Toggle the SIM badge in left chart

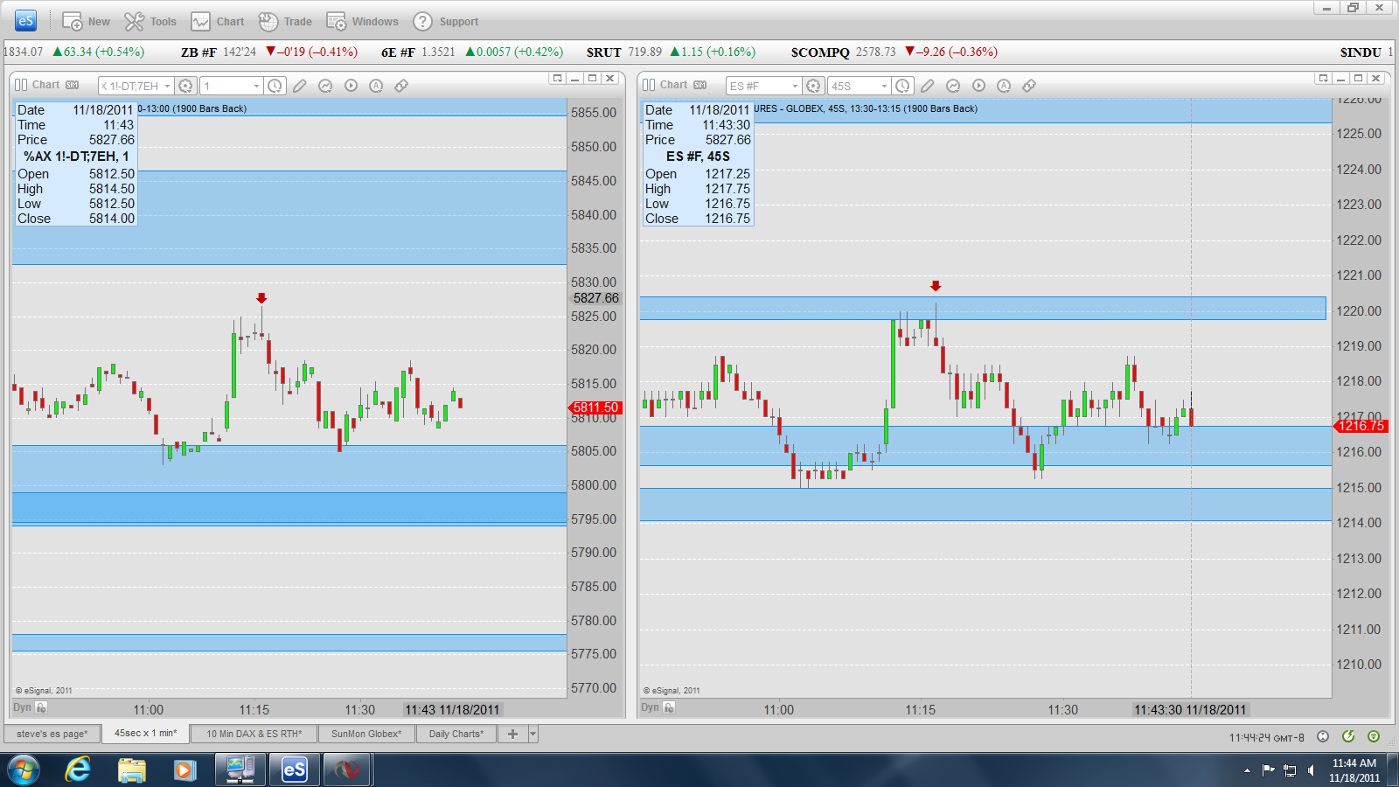[73, 85]
